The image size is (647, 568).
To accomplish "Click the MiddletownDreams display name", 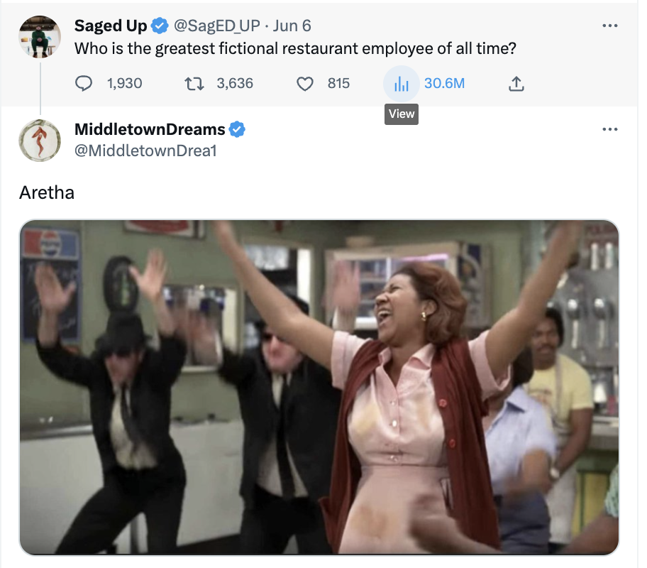I will pos(150,129).
